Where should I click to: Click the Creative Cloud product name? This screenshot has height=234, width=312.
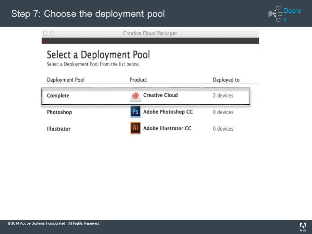pyautogui.click(x=160, y=95)
